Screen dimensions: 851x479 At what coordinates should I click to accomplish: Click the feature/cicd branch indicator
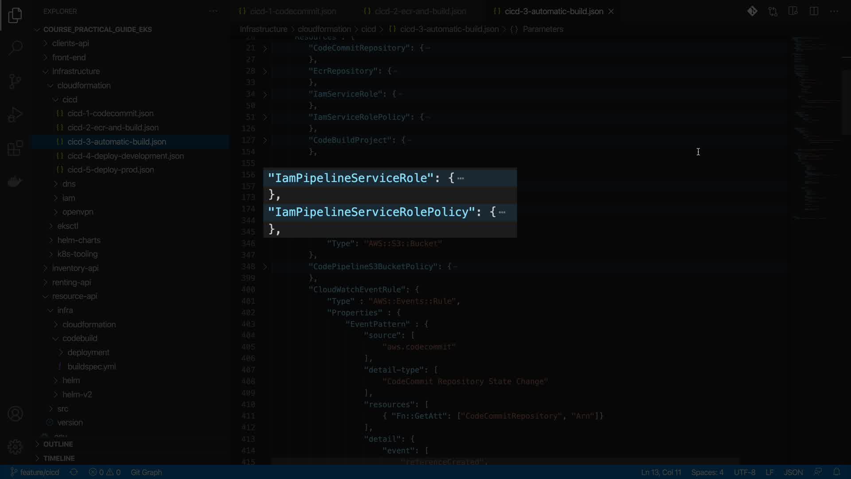(x=35, y=472)
